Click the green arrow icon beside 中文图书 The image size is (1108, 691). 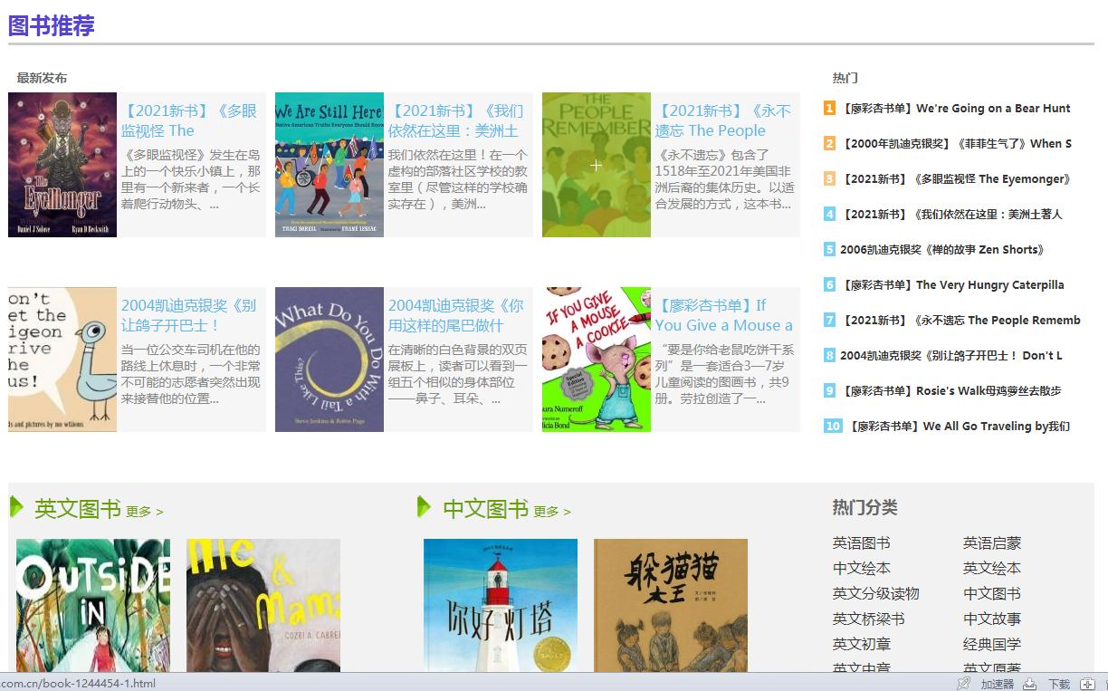pos(425,508)
